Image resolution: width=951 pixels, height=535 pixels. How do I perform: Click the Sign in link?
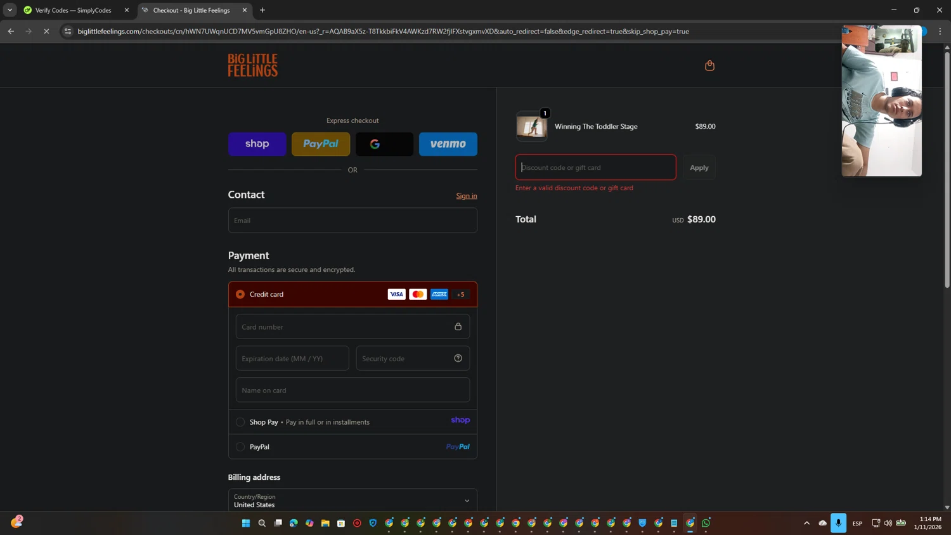pos(467,196)
